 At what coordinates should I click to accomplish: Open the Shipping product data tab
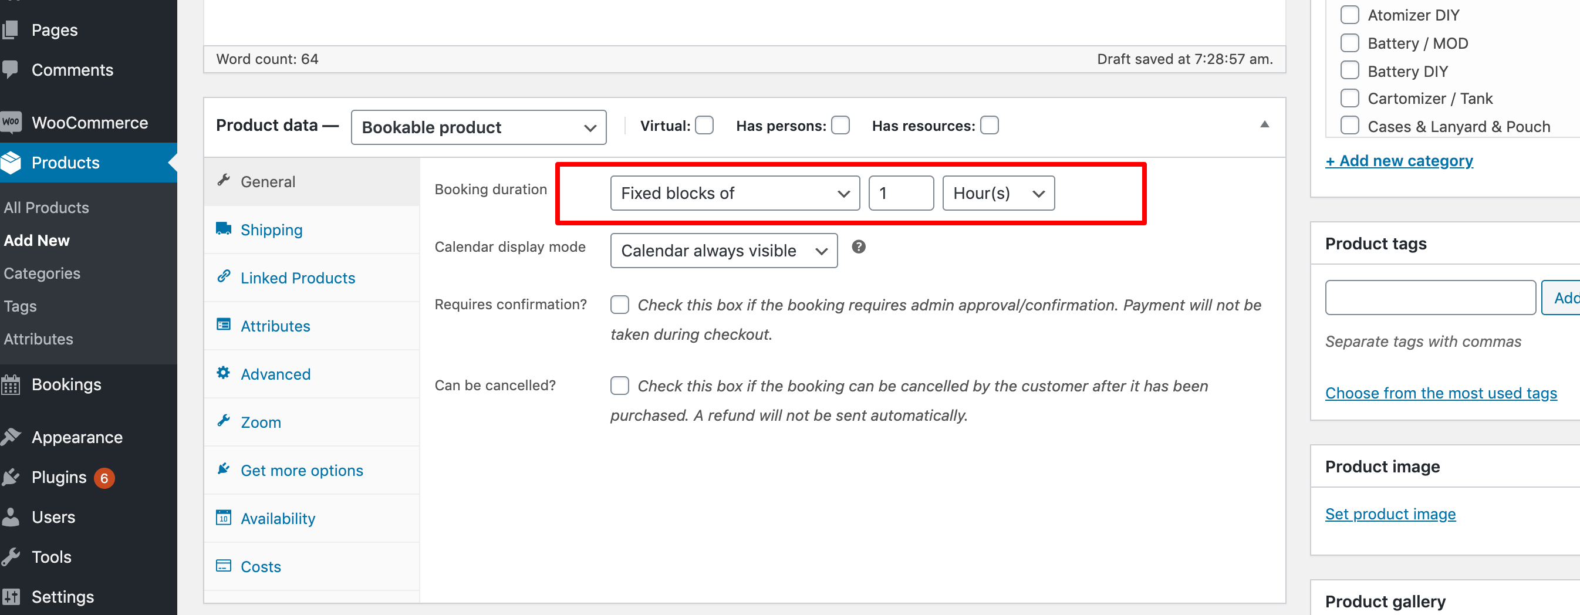[x=312, y=230]
